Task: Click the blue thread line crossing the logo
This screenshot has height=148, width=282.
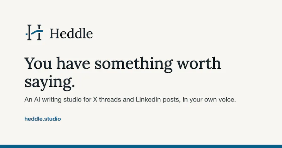Action: coord(37,32)
